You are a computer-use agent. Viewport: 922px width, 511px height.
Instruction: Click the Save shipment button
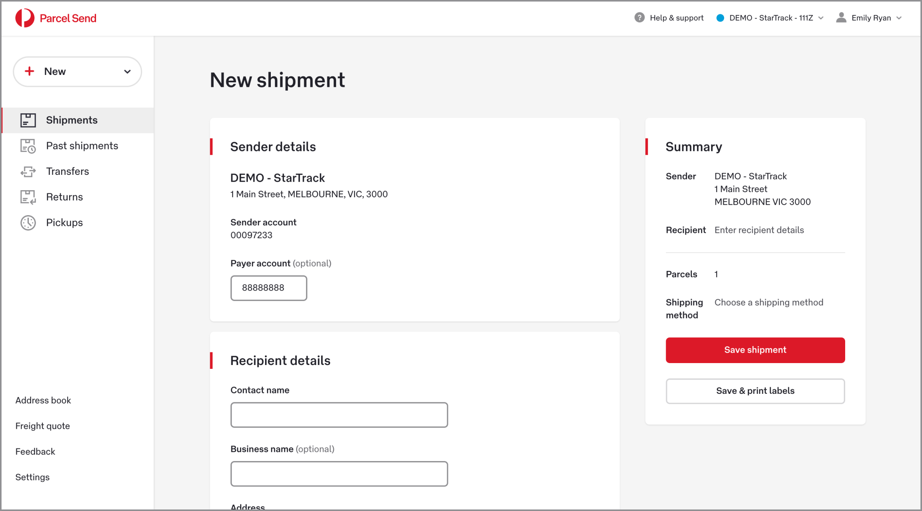point(755,350)
